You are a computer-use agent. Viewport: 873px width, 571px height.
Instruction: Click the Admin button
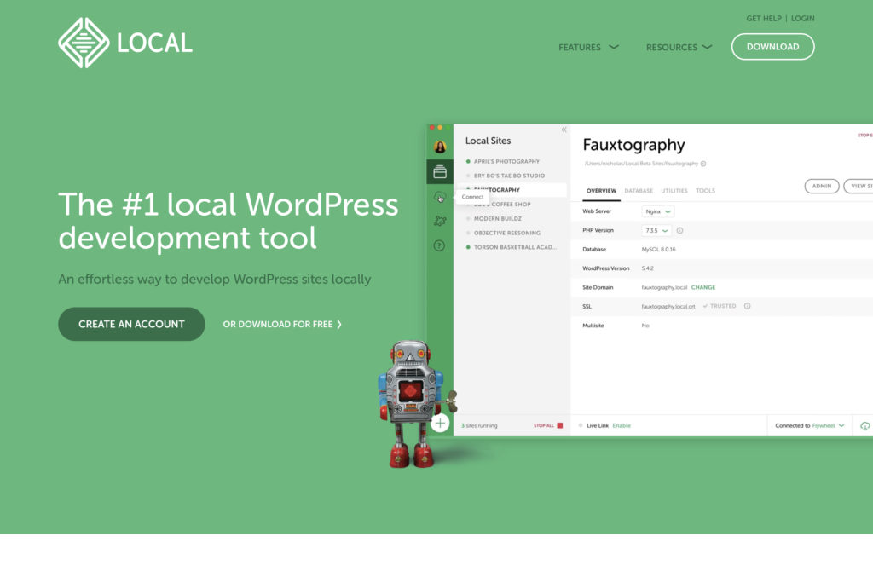(x=822, y=186)
